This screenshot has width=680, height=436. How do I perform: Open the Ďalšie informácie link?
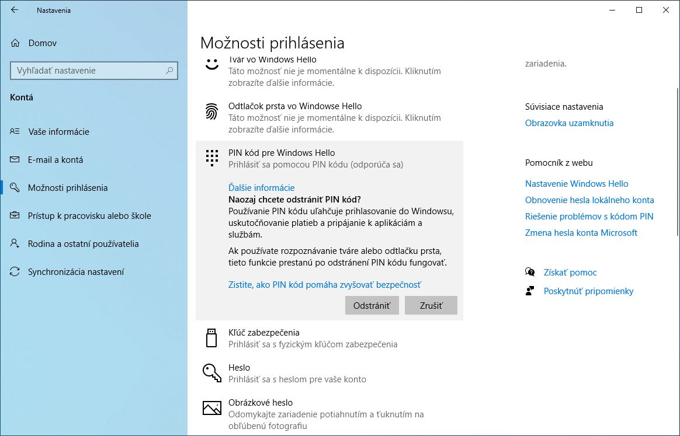[262, 188]
